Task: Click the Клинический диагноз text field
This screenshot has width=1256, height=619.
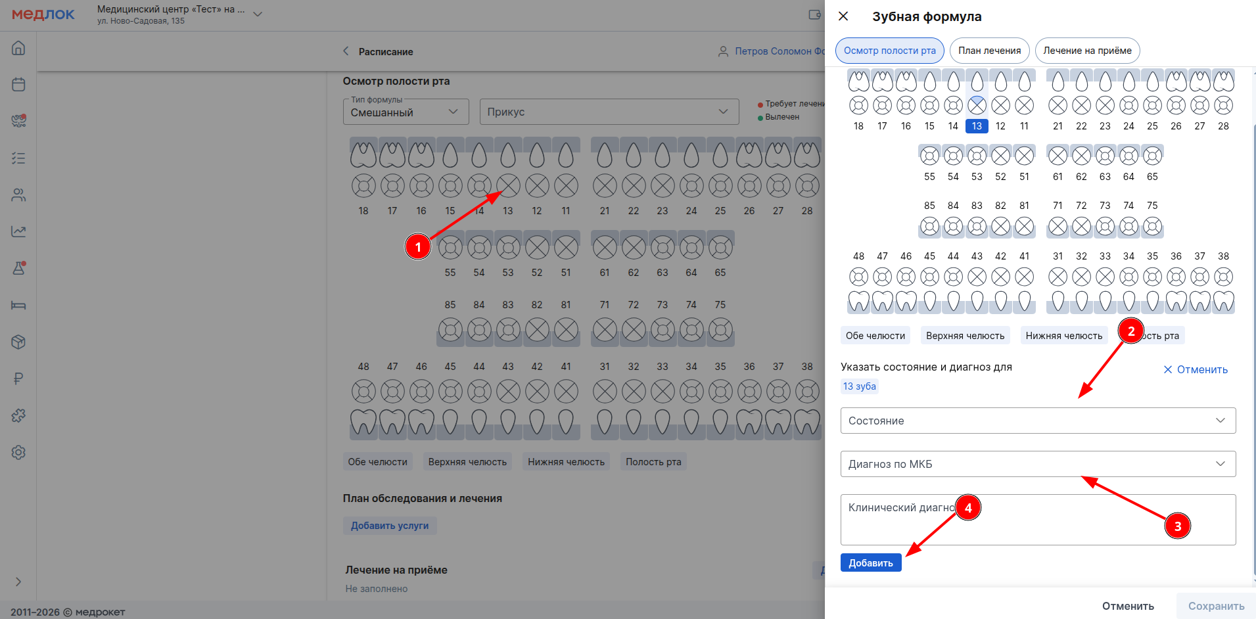Action: [x=1037, y=520]
